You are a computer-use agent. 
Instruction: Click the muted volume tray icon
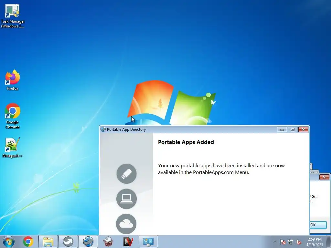pyautogui.click(x=298, y=242)
